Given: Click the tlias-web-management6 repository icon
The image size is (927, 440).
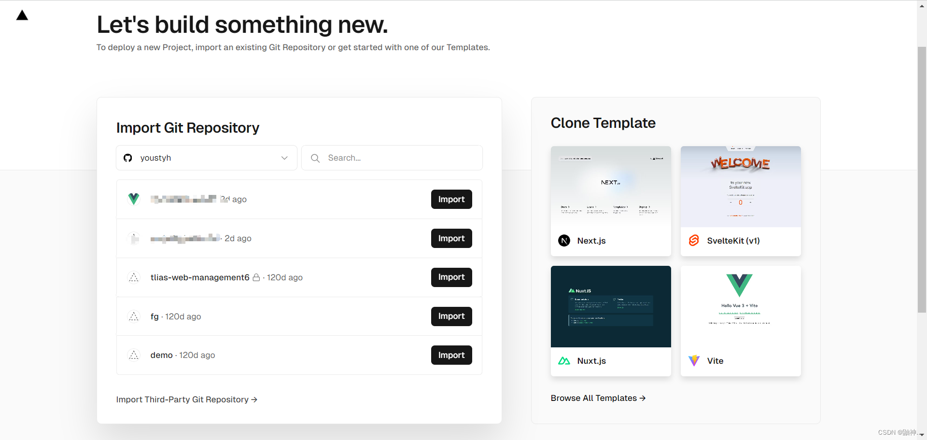Looking at the screenshot, I should 134,277.
